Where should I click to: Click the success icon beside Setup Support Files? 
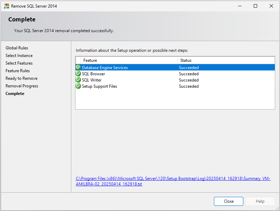(78, 86)
